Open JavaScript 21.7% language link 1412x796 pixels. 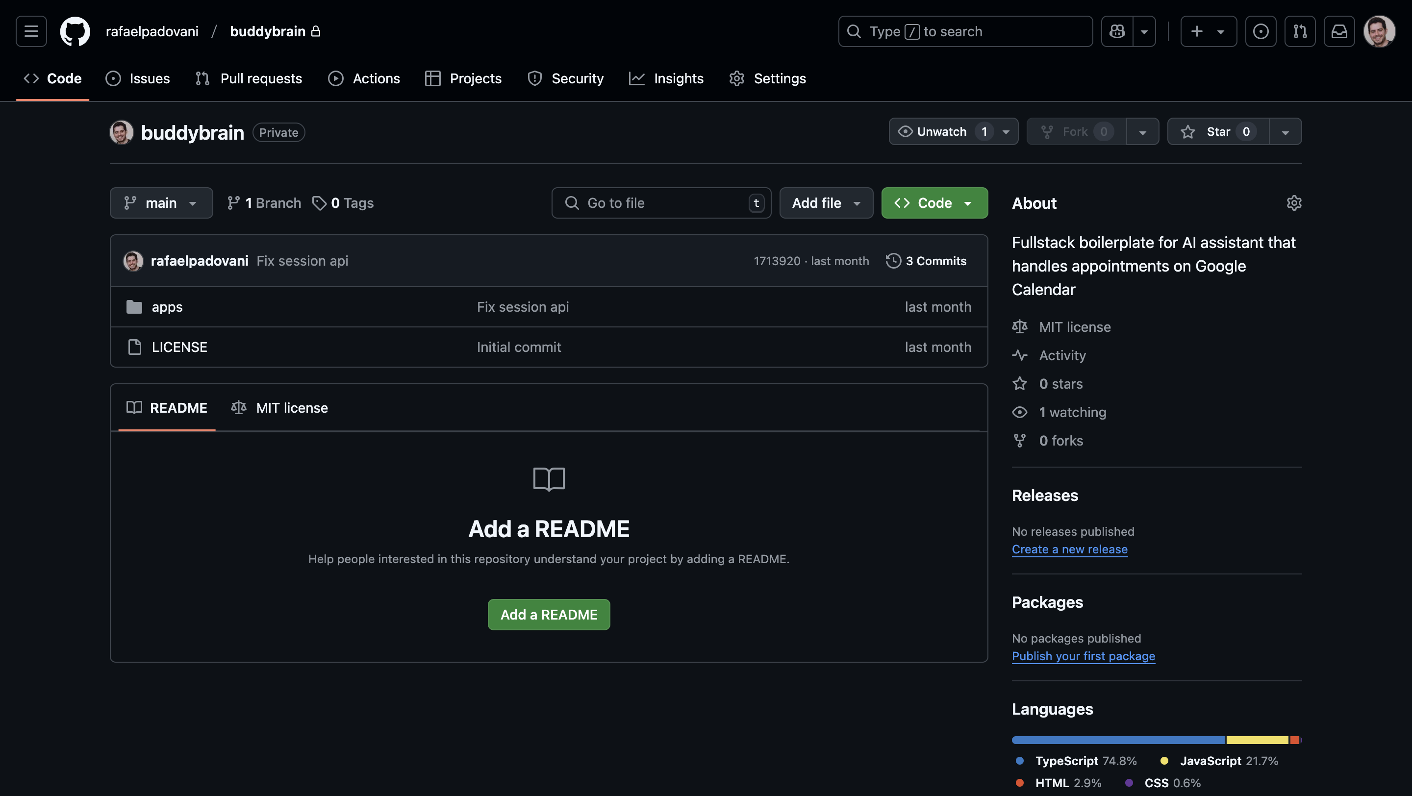coord(1219,760)
